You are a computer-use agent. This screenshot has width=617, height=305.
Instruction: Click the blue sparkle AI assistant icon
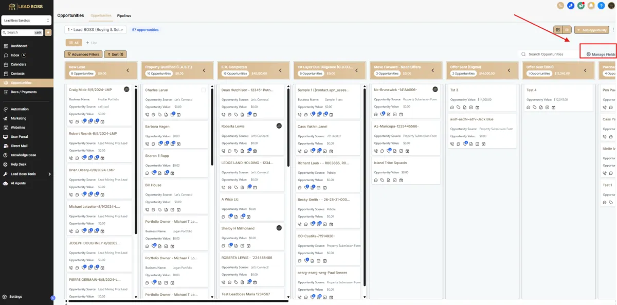(571, 6)
